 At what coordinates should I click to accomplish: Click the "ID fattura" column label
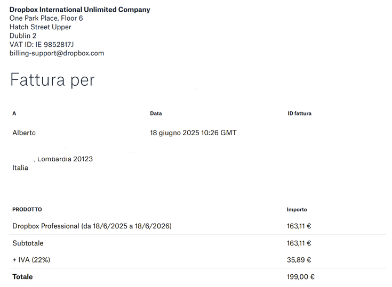click(299, 113)
